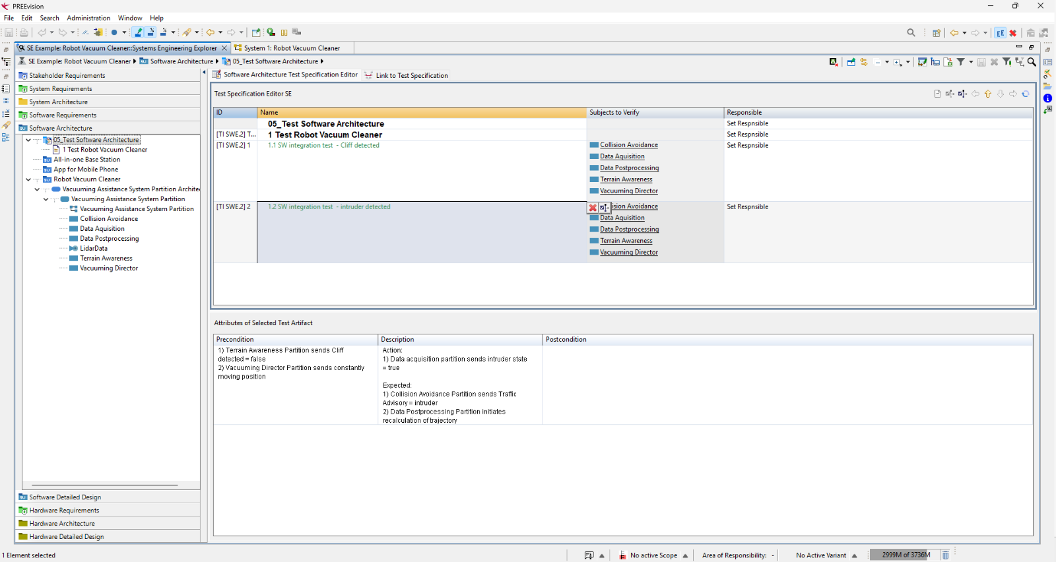Open Collision Avoidance link in row 1.1
Screen dimensions: 1056x562
pyautogui.click(x=628, y=145)
